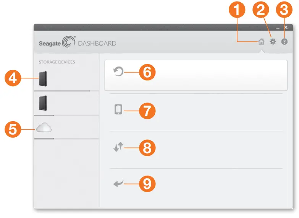Select the second storage drive
The image size is (299, 218).
43,103
